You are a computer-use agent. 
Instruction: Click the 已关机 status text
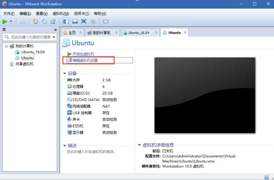(x=168, y=151)
